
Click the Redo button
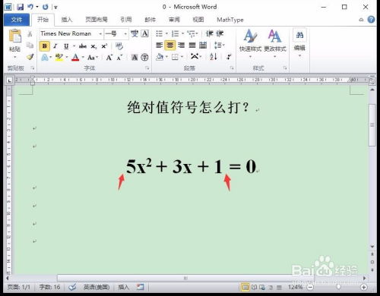click(46, 7)
